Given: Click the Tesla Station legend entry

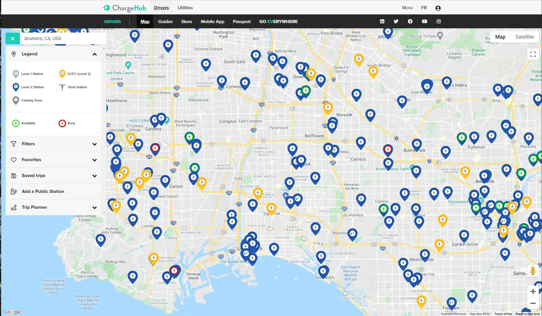Looking at the screenshot, I should (73, 87).
